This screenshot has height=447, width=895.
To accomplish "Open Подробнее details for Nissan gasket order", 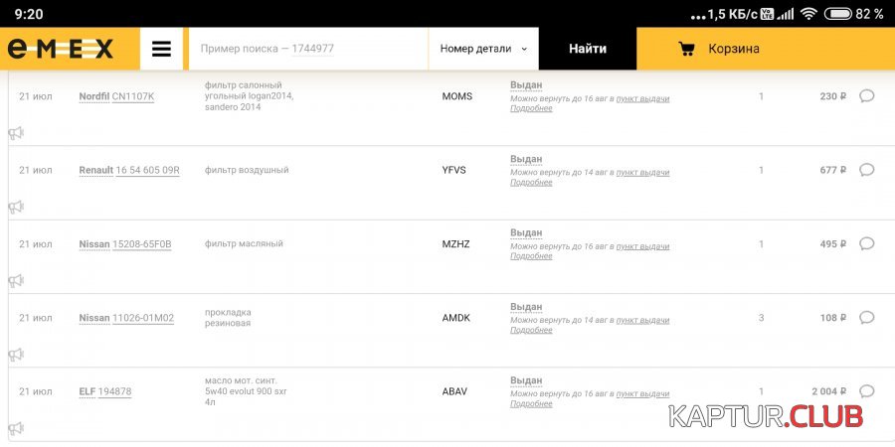I will 531,330.
